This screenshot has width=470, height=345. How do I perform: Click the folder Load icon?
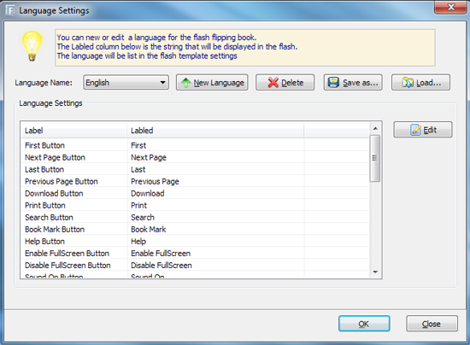point(408,82)
